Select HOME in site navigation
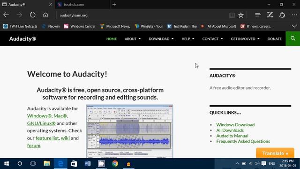The height and width of the screenshot is (169, 300). [x=112, y=38]
